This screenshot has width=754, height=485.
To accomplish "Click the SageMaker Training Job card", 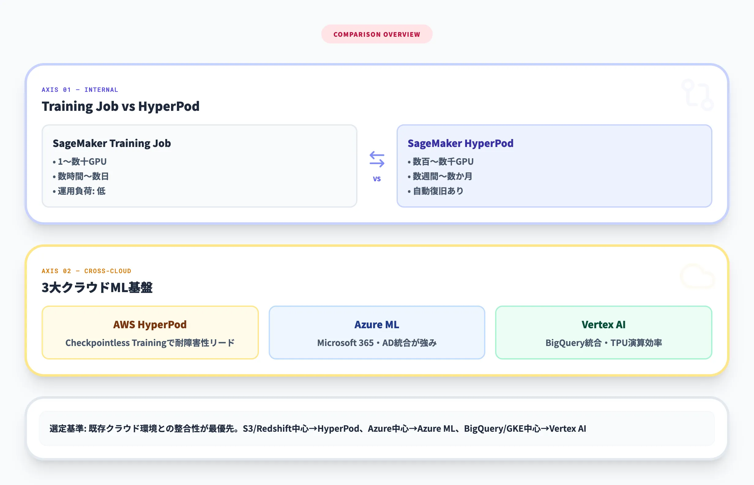I will click(199, 166).
